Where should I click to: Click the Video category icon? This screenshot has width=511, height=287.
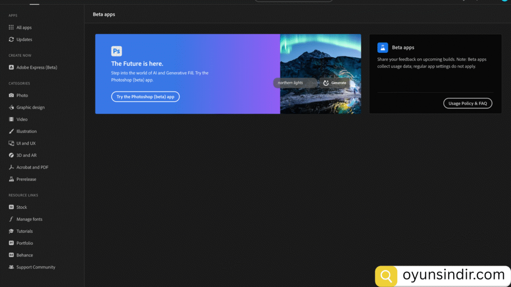[x=11, y=119]
